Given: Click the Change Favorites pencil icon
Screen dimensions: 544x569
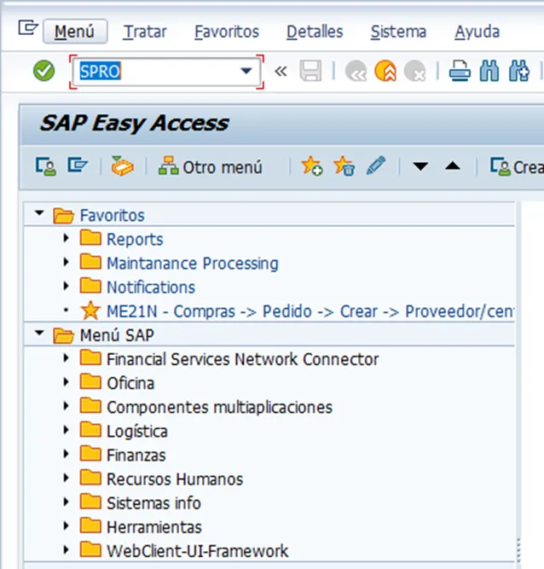Looking at the screenshot, I should [x=376, y=165].
